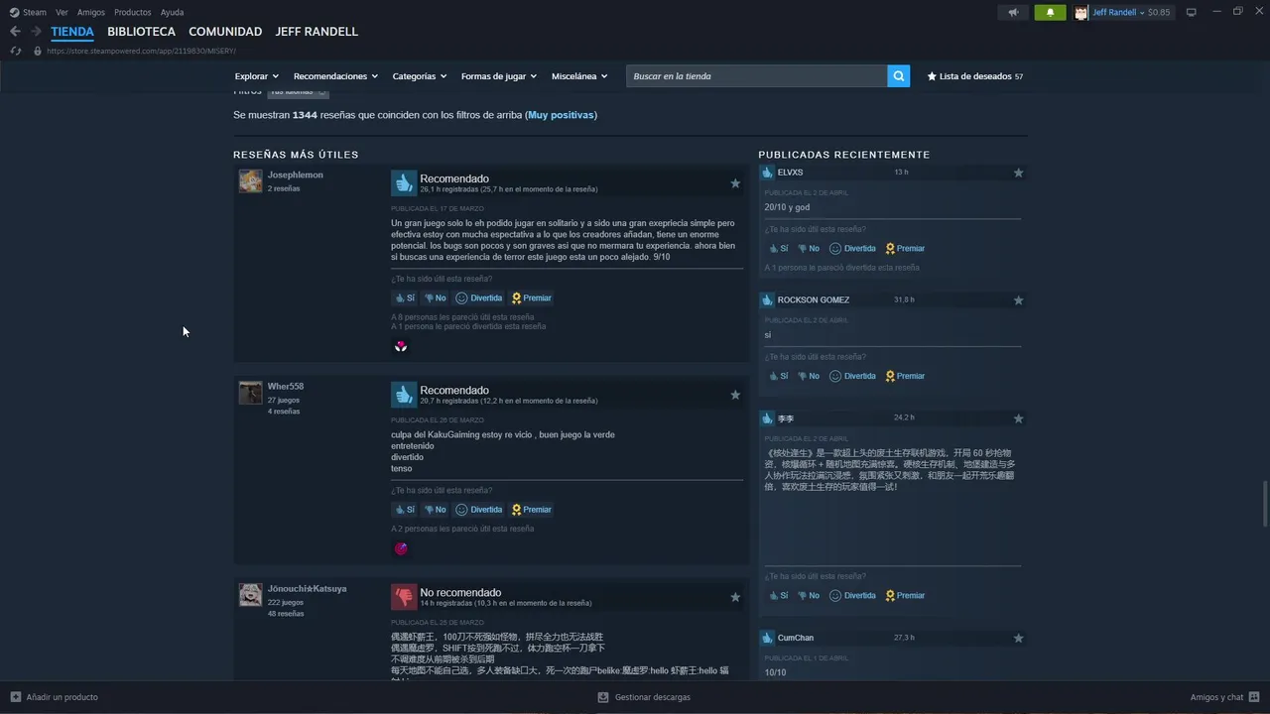Click the Buscar en la tienda field
This screenshot has height=714, width=1270.
click(756, 76)
